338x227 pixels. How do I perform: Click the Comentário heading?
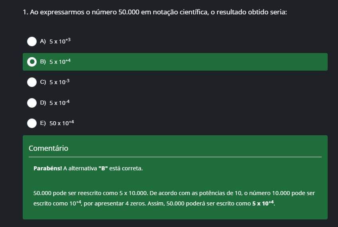(49, 148)
